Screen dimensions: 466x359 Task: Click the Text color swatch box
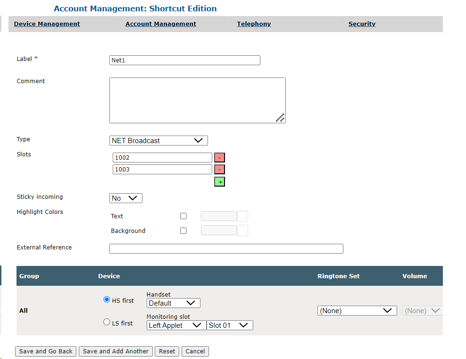click(242, 216)
